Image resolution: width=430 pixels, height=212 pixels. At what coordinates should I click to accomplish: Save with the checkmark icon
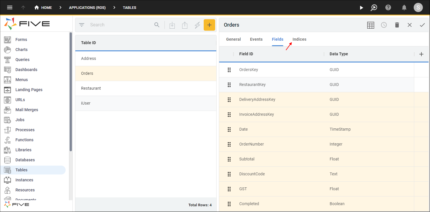click(422, 25)
